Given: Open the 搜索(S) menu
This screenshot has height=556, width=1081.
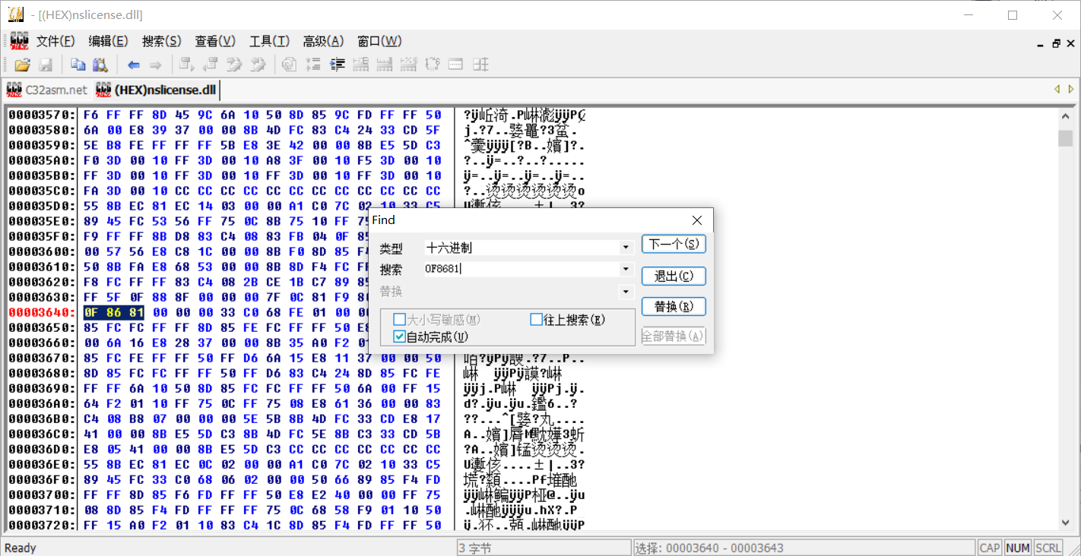Looking at the screenshot, I should point(162,41).
